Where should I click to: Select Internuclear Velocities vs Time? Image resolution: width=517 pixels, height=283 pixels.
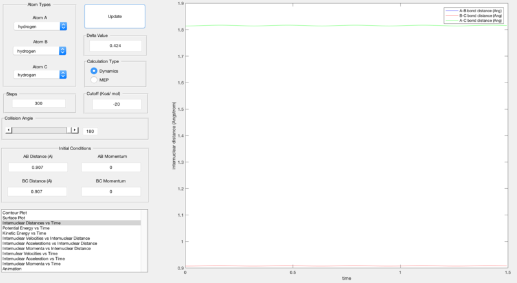pyautogui.click(x=72, y=253)
